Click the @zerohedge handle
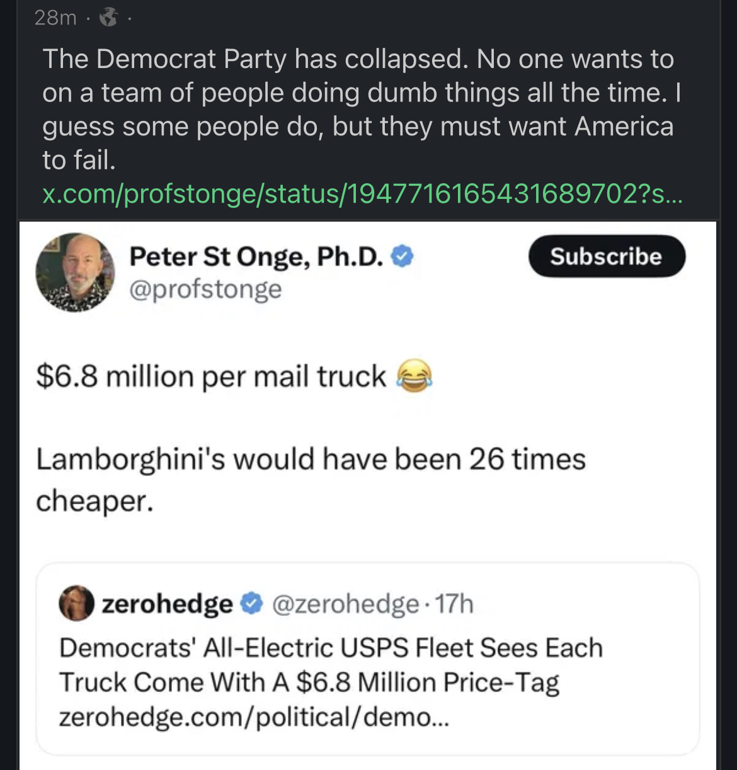737x770 pixels. (345, 604)
